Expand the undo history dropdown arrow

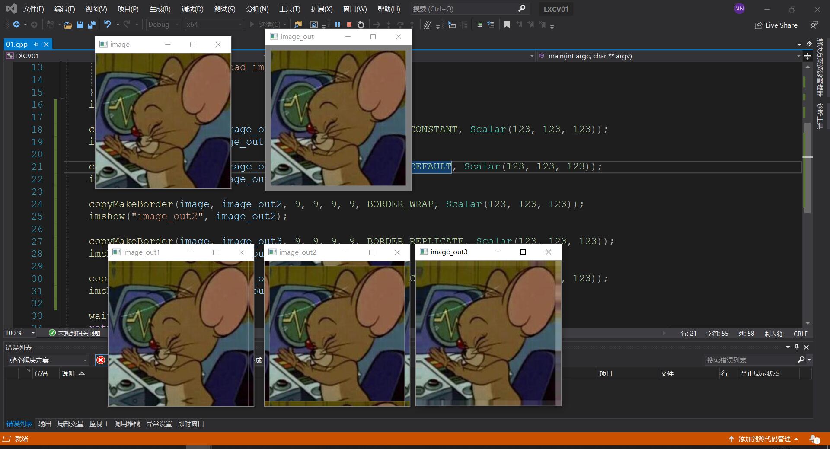point(118,25)
